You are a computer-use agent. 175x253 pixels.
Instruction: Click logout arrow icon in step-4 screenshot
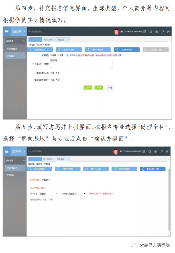pos(168,32)
